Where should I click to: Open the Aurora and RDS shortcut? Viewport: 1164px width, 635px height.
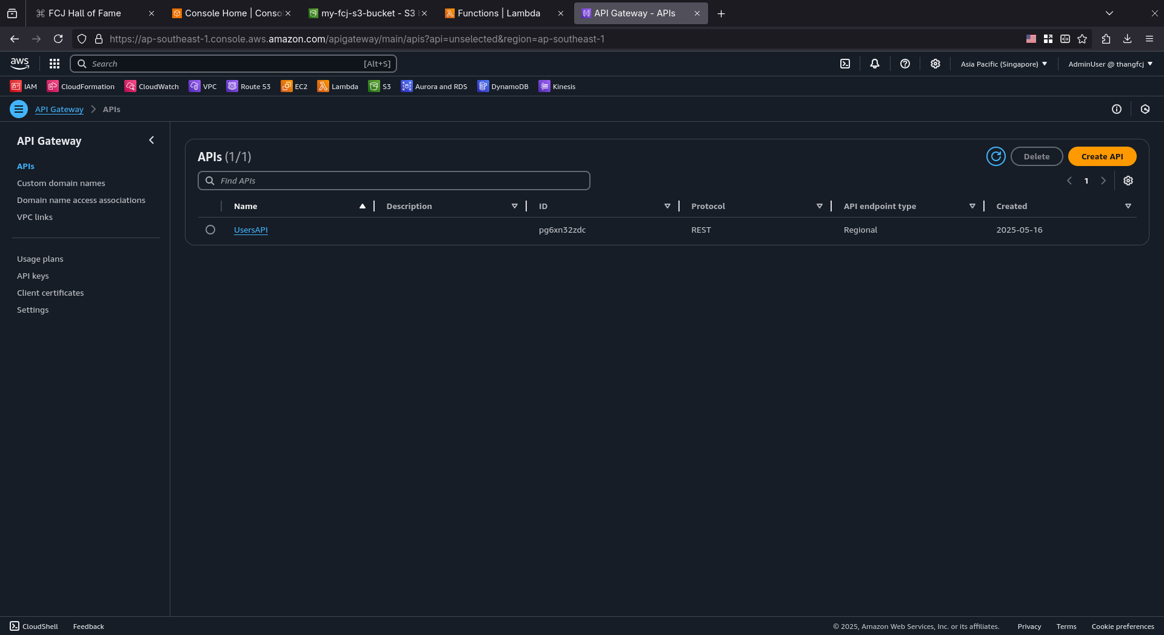coord(434,86)
